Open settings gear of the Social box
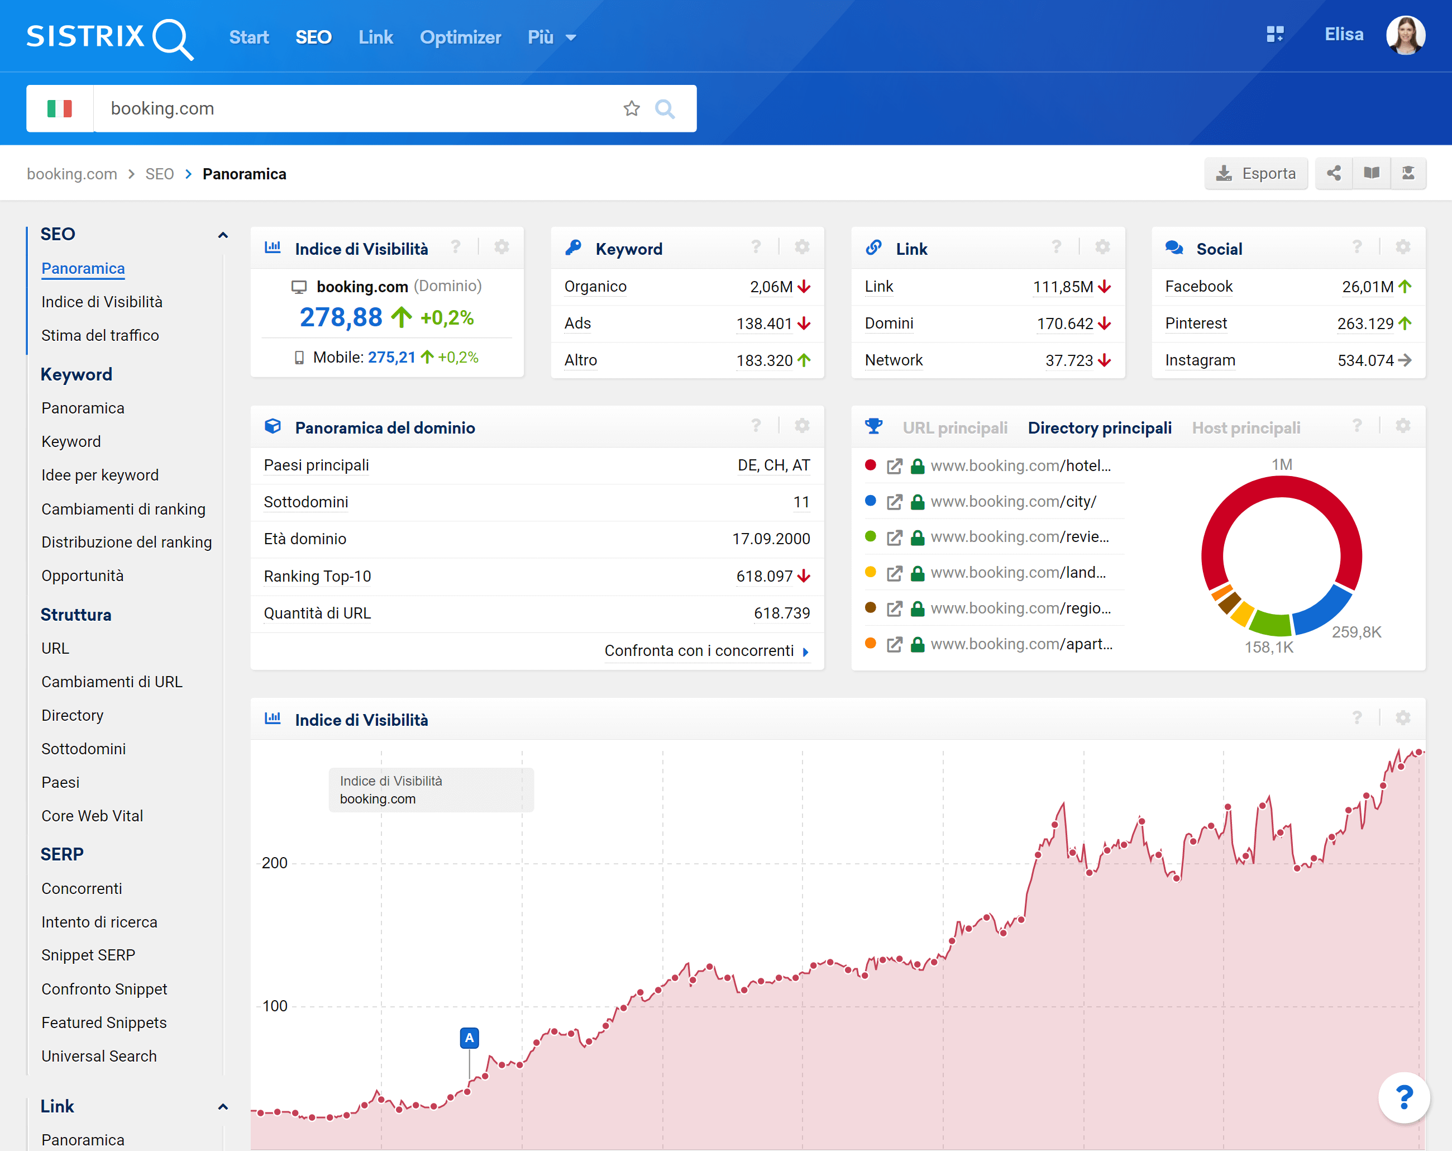The image size is (1452, 1151). tap(1403, 248)
